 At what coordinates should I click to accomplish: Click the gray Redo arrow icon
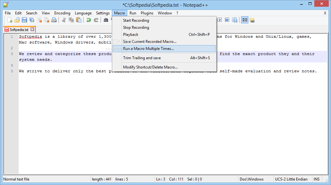[x=96, y=20]
